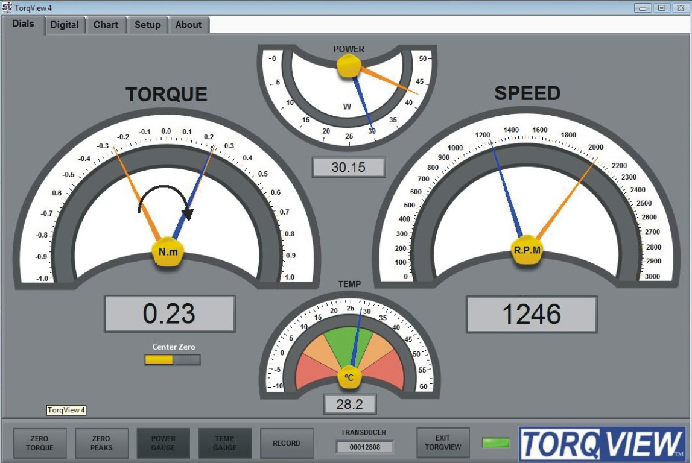
Task: Open the Setup tab
Action: pos(147,25)
